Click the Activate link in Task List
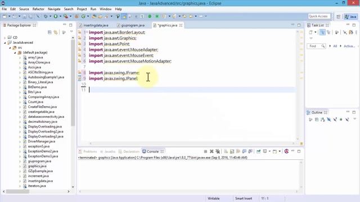Image resolution: width=360 pixels, height=202 pixels. pos(349,46)
